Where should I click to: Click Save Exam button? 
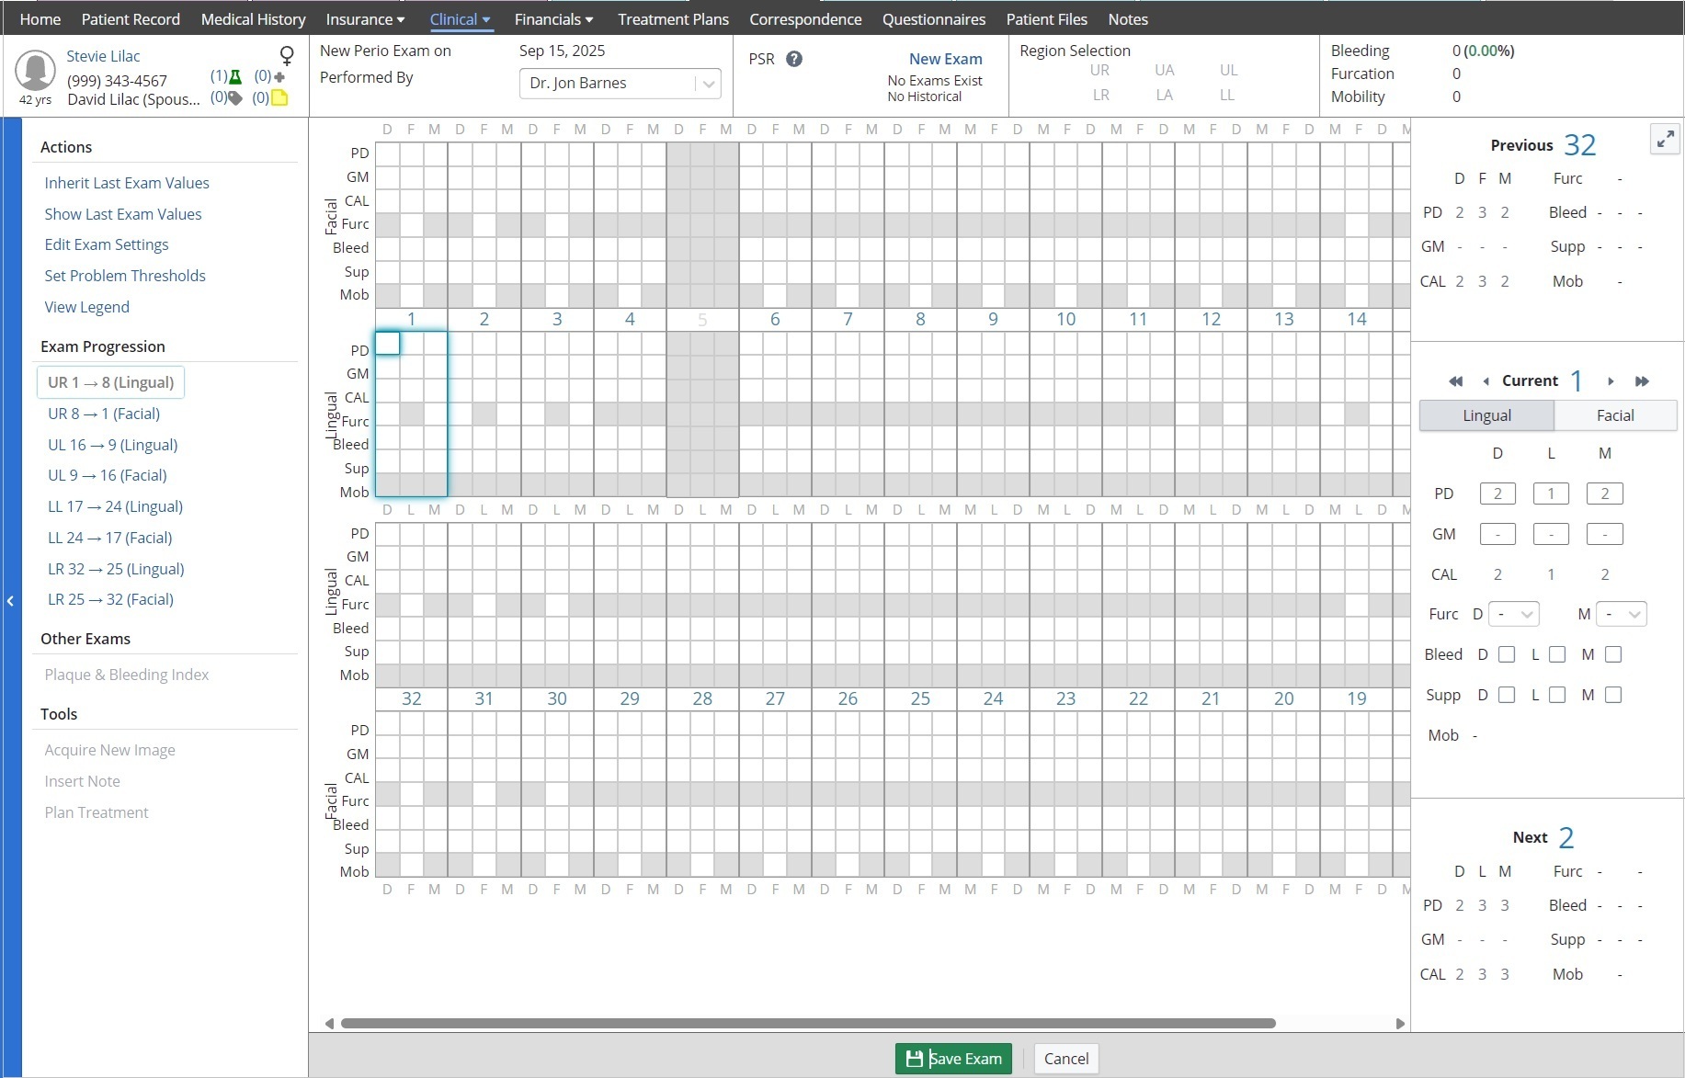coord(953,1059)
